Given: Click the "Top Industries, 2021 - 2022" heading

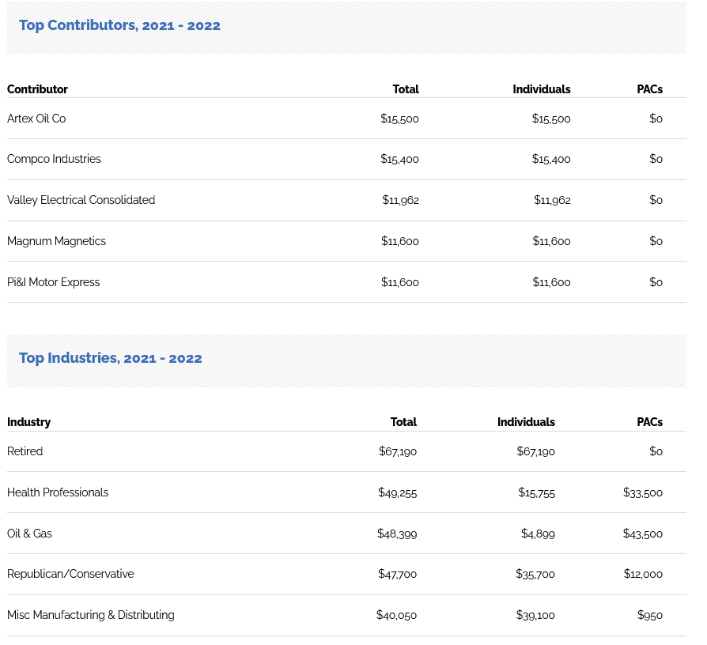Looking at the screenshot, I should (111, 358).
